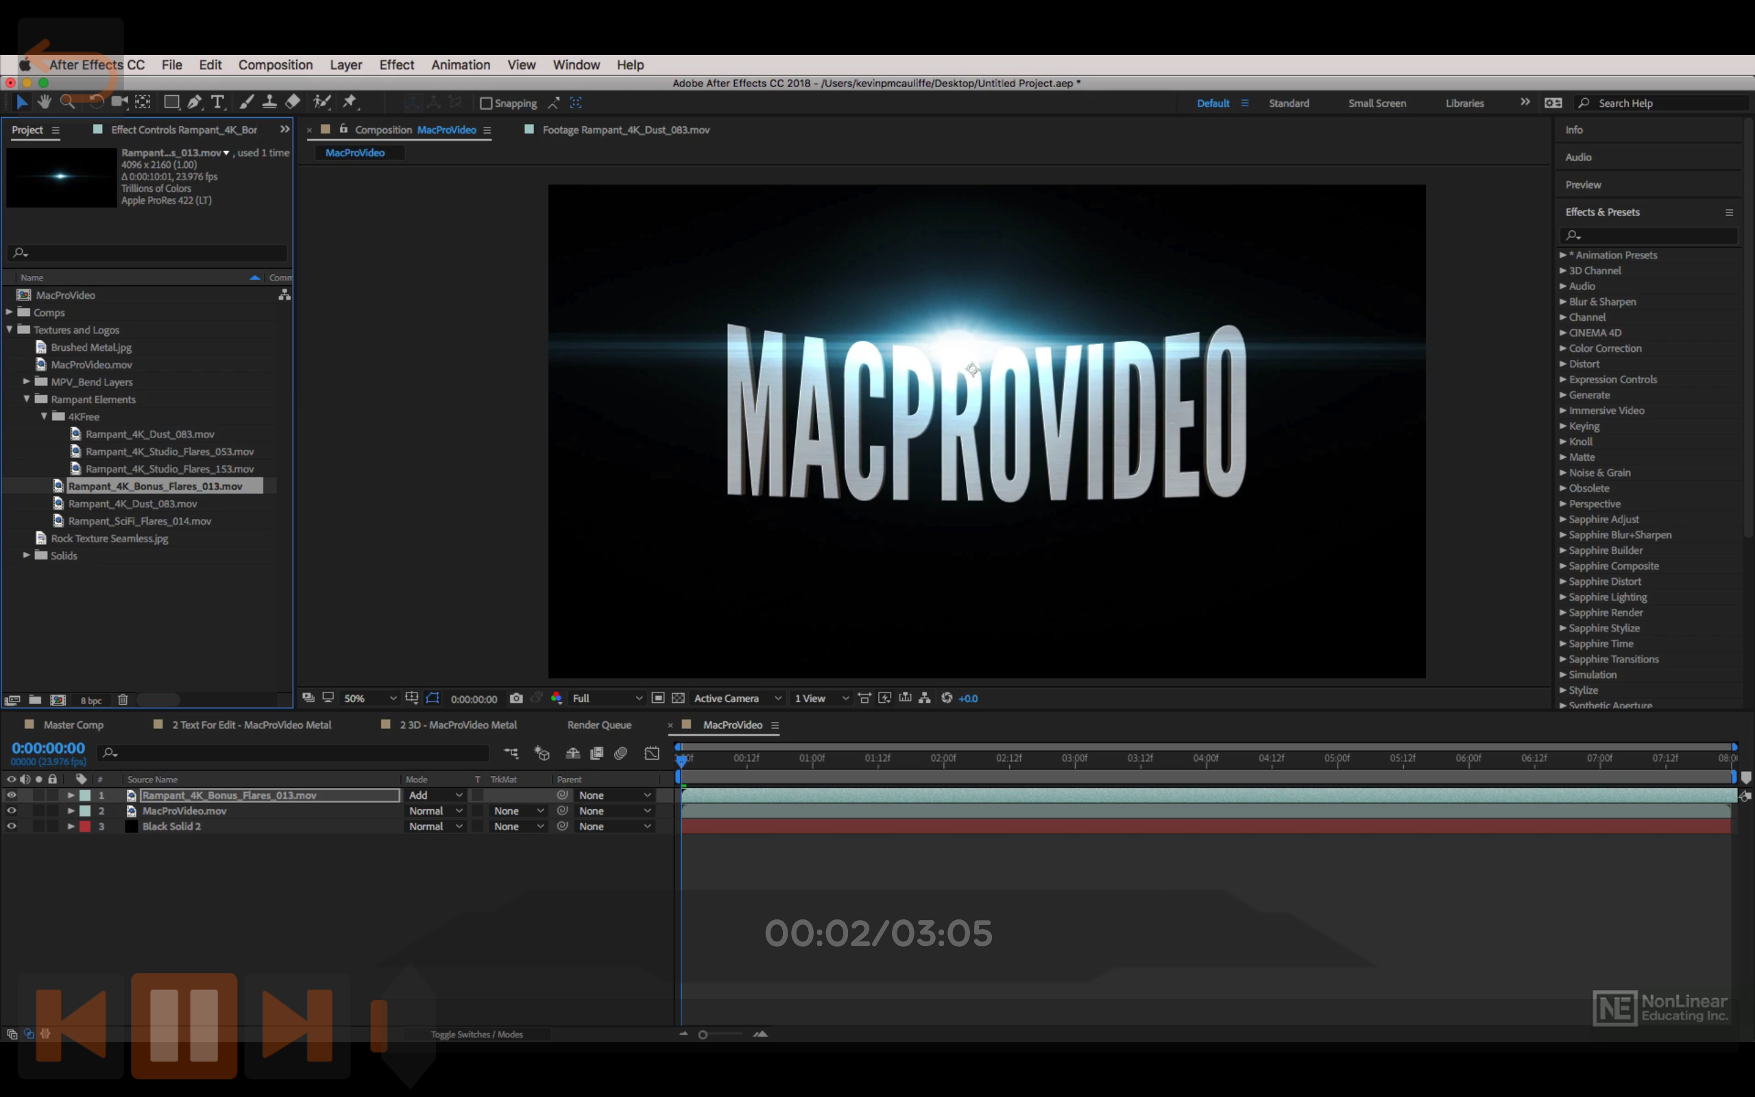Select the Horizontal Type tool
This screenshot has height=1097, width=1755.
(x=217, y=102)
